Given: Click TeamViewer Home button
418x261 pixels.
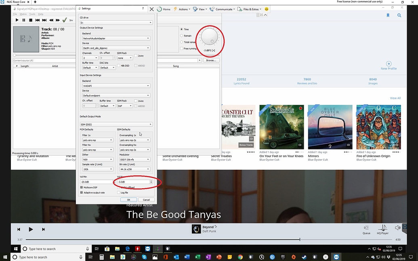Looking at the screenshot, I should (164, 9).
